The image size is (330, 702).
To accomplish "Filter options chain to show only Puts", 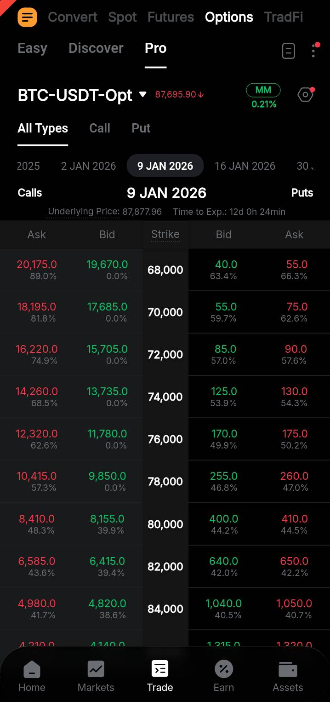I will [x=141, y=128].
